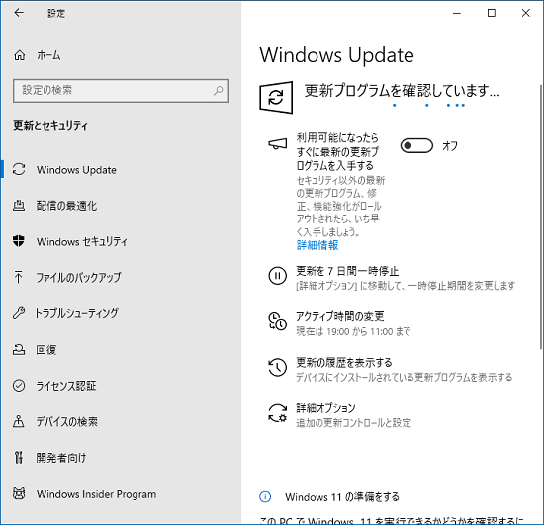Click the troubleshooting wrench icon
This screenshot has height=525, width=544.
coord(19,313)
